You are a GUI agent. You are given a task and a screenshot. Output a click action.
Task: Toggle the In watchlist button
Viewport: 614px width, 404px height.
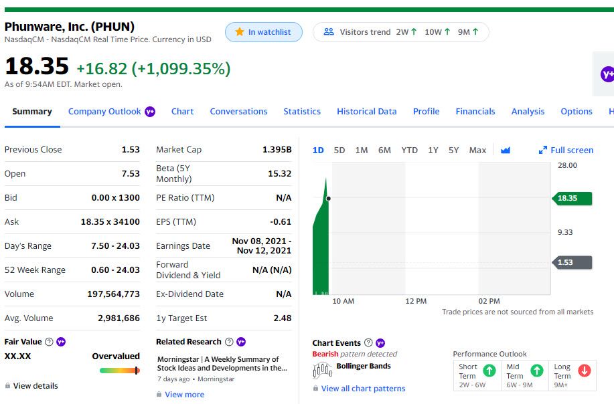point(264,32)
